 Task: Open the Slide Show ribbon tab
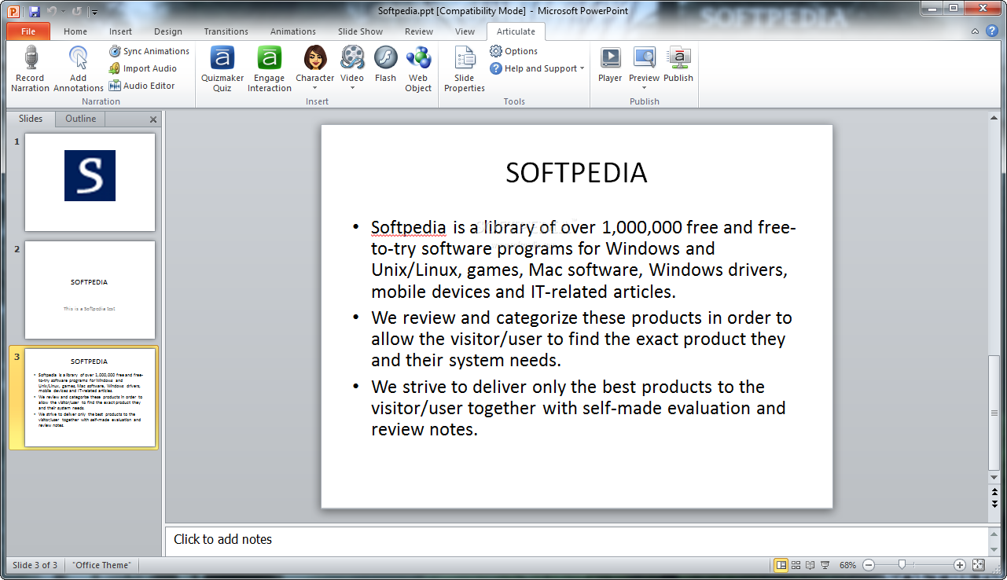pyautogui.click(x=360, y=31)
